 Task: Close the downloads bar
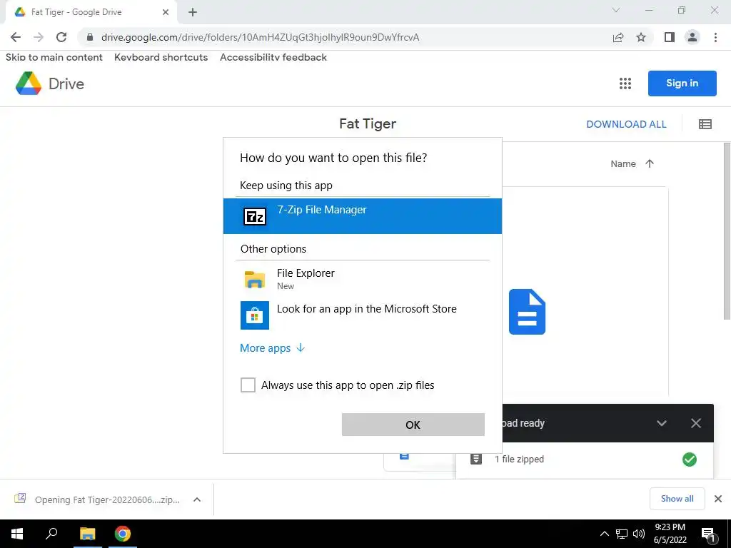click(x=718, y=499)
